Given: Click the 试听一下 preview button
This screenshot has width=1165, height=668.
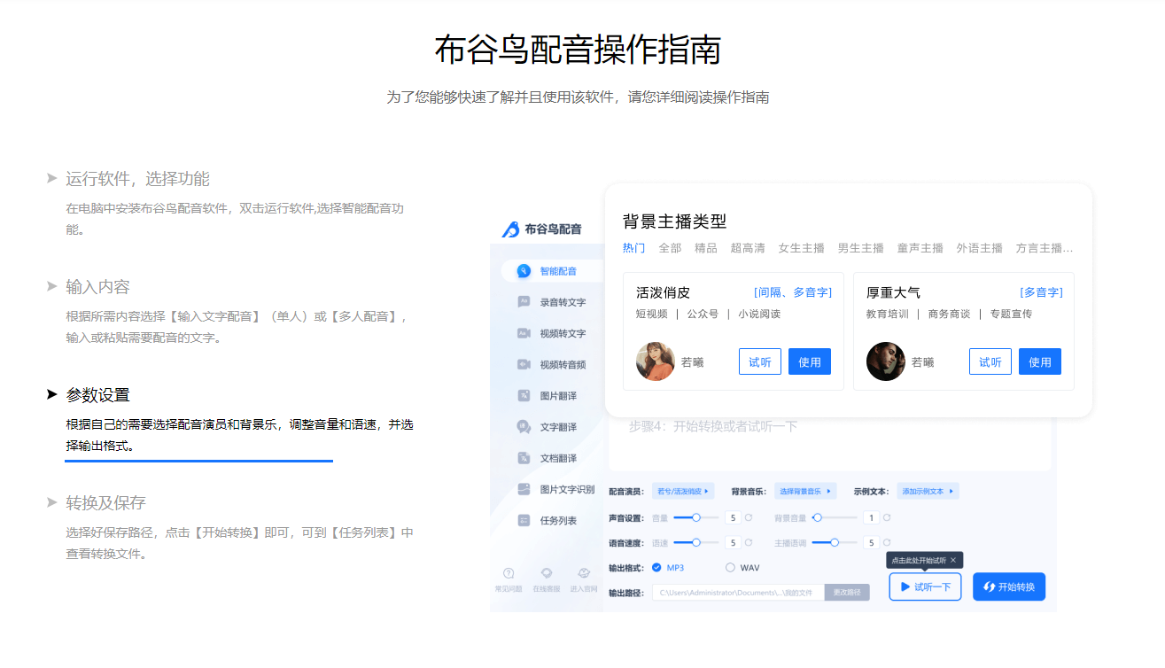Looking at the screenshot, I should pyautogui.click(x=925, y=586).
